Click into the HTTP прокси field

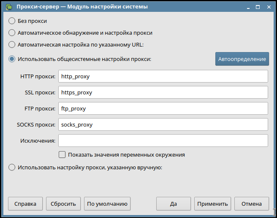coord(163,77)
